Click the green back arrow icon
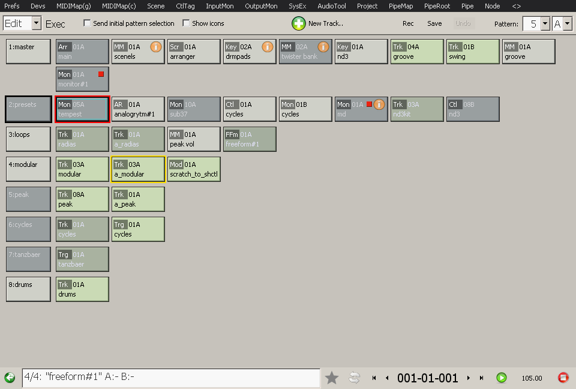Viewport: 576px width, 389px height. coord(10,378)
